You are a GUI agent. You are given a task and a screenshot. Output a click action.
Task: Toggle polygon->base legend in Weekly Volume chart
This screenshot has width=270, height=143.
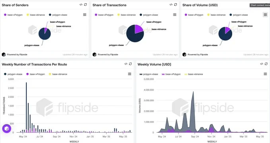[149, 74]
